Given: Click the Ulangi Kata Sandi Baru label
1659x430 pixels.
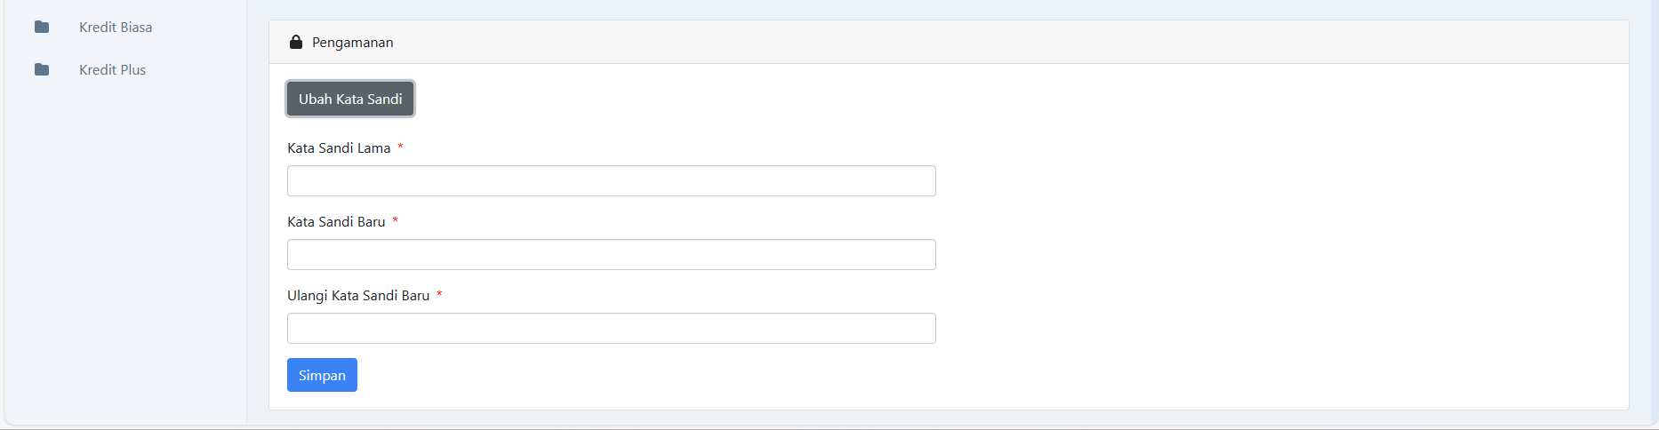Looking at the screenshot, I should pyautogui.click(x=358, y=296).
